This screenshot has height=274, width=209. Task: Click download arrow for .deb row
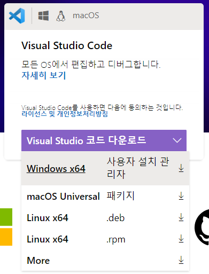181,217
